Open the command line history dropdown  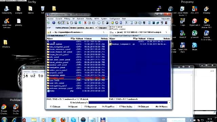(x=170, y=102)
